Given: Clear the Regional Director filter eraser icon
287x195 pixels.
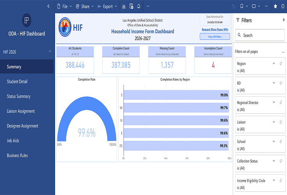Looking at the screenshot, I should (x=281, y=102).
